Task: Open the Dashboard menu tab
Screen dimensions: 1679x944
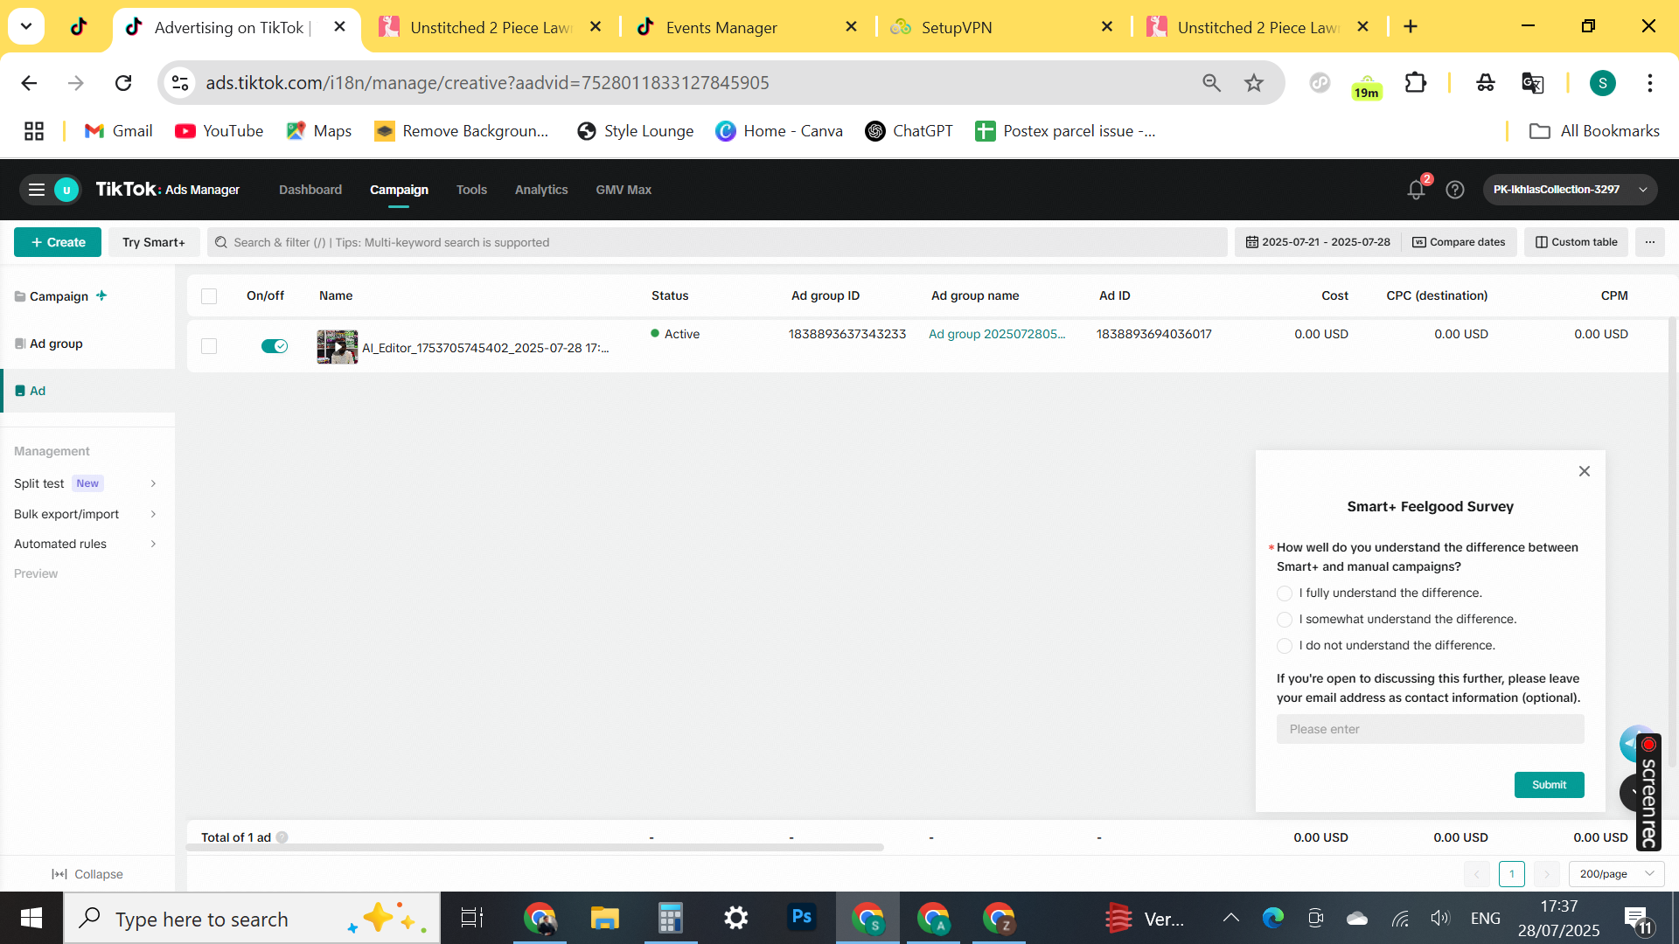Action: pyautogui.click(x=310, y=190)
